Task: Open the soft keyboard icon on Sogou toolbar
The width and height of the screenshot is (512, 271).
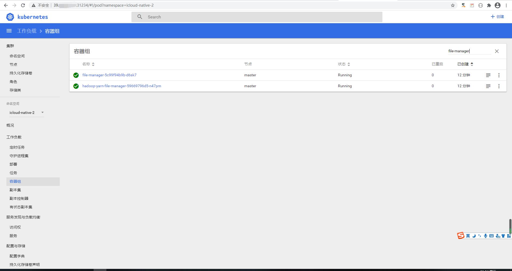Action: tap(491, 236)
